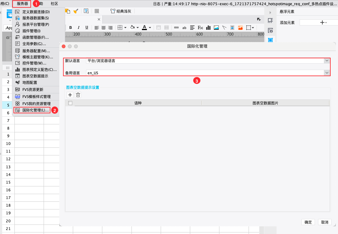Click the fill color bucket

point(132,27)
